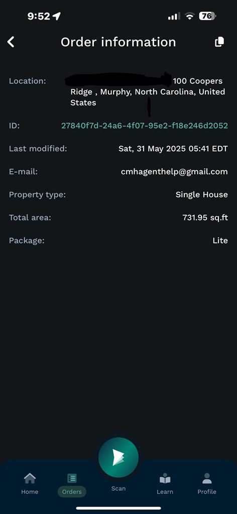Switch to the Learn tab label
Image resolution: width=237 pixels, height=514 pixels.
[x=165, y=492]
